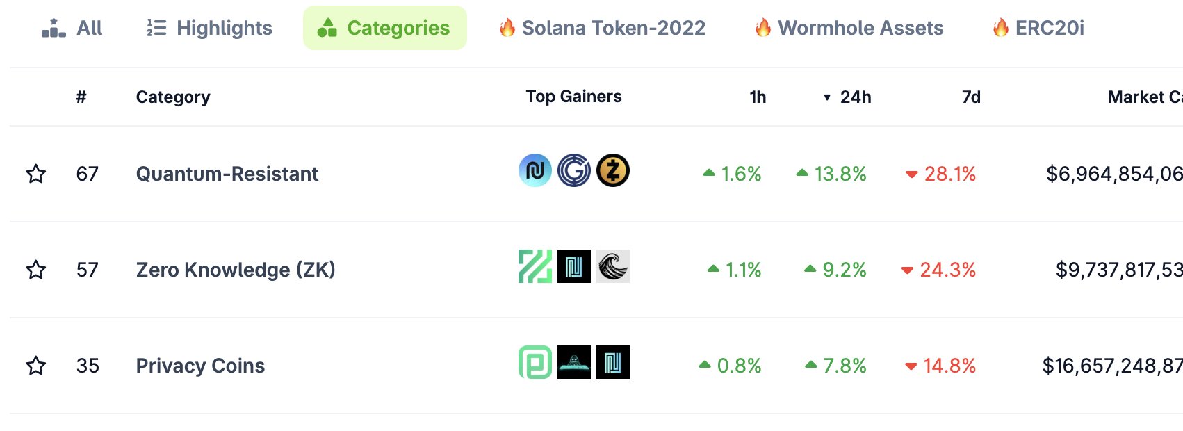The width and height of the screenshot is (1183, 431).
Task: Click green striped coin icon in ZK row
Action: click(535, 267)
